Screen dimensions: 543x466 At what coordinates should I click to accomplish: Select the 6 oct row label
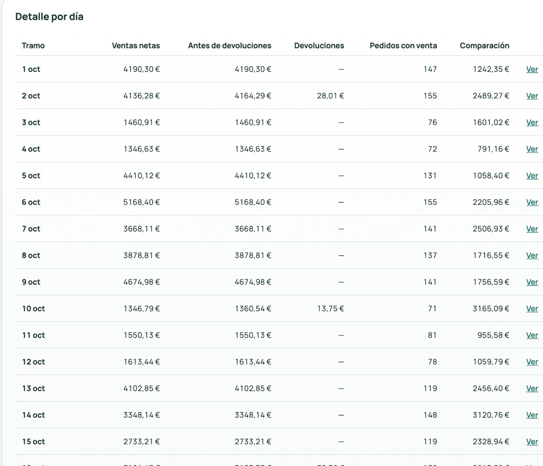31,202
